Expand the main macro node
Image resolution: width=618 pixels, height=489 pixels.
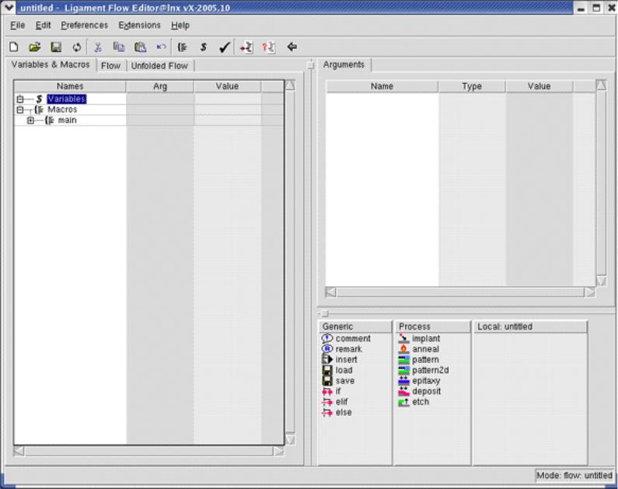(x=31, y=121)
